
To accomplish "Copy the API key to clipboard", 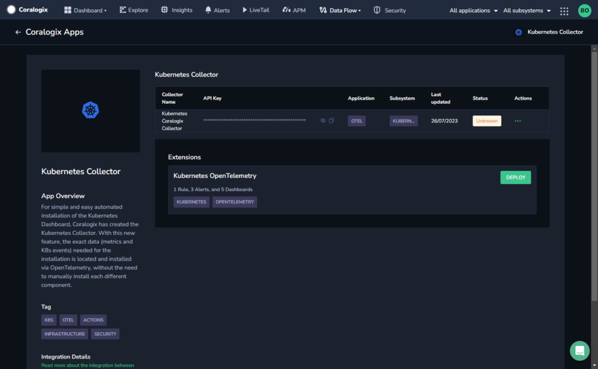I will [332, 121].
